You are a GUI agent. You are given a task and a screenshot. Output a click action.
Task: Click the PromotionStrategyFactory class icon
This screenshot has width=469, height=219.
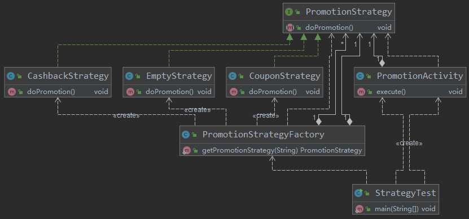(x=186, y=135)
